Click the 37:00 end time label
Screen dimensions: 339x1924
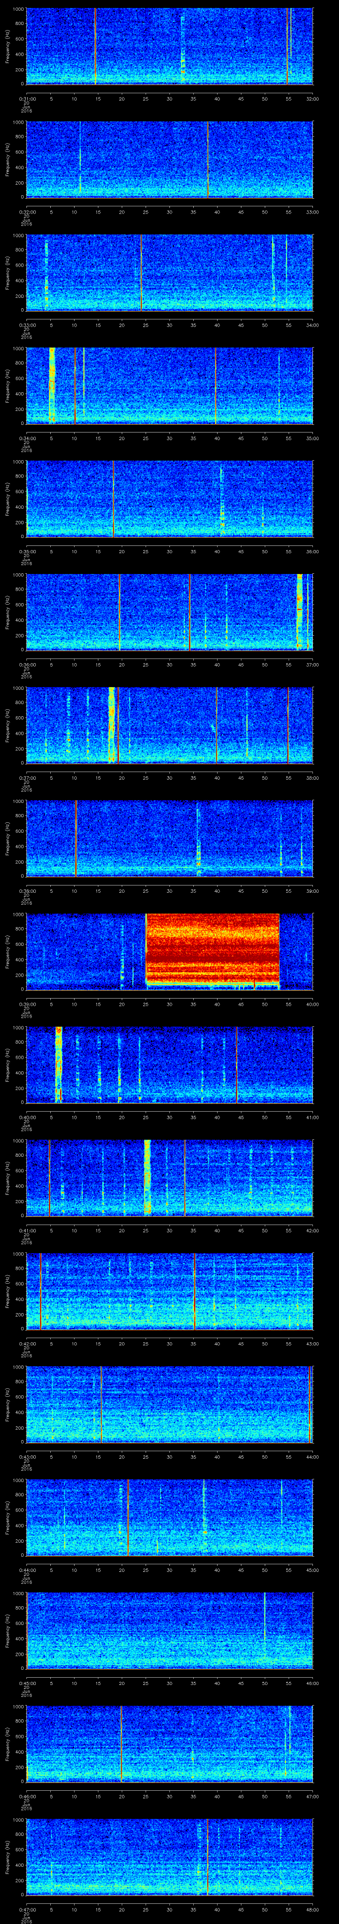[x=312, y=665]
